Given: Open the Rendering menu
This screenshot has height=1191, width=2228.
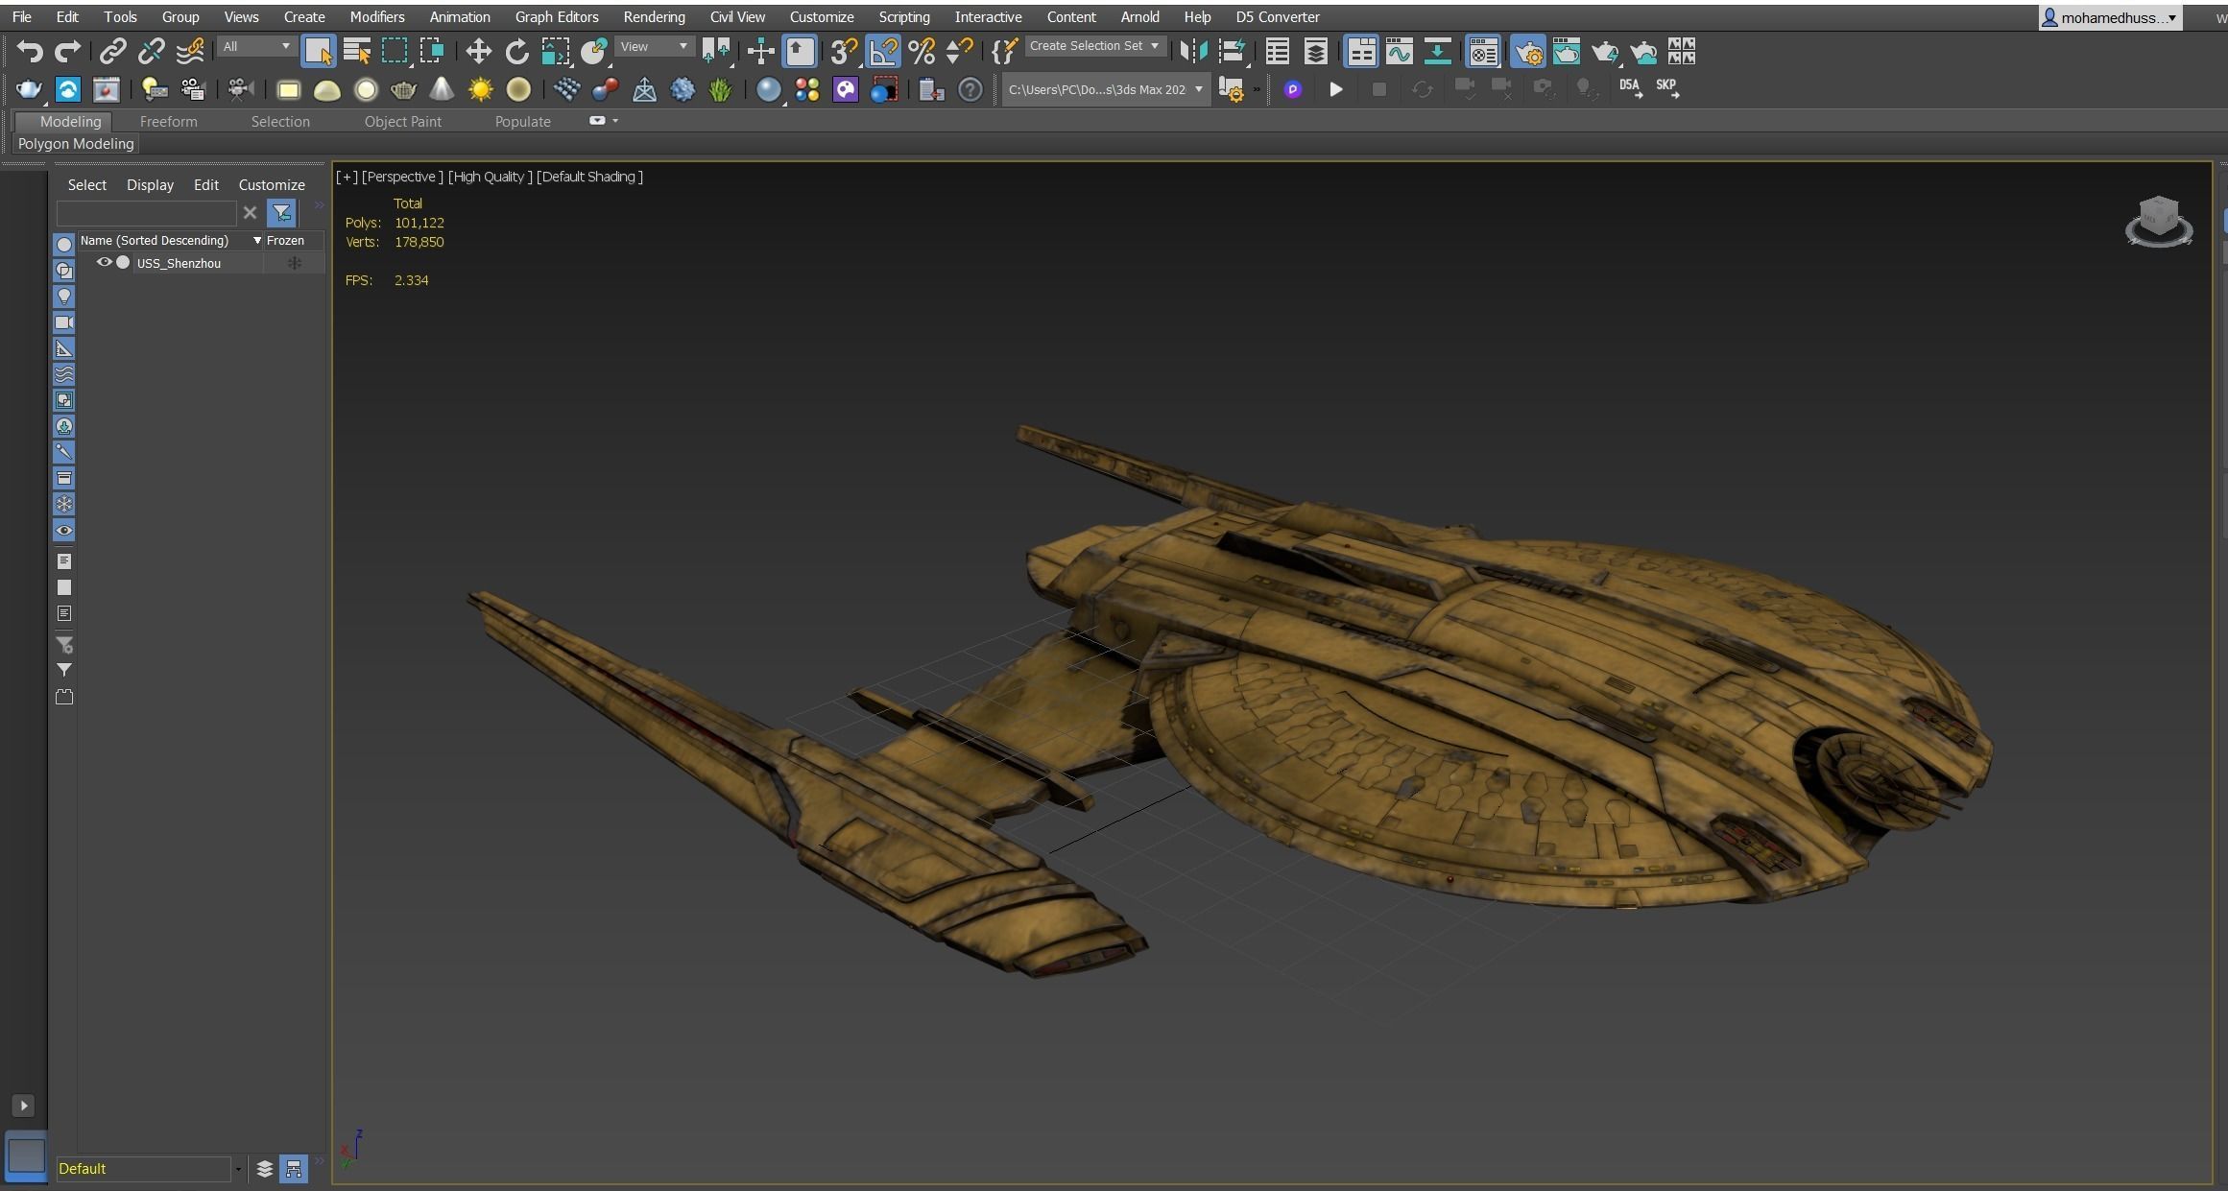Looking at the screenshot, I should (x=654, y=17).
